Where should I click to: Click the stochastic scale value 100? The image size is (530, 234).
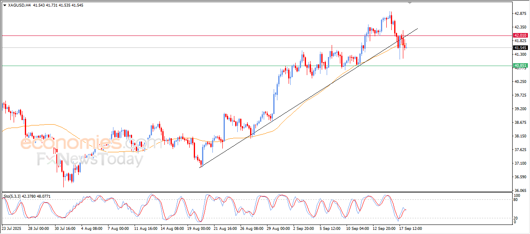tap(517, 195)
